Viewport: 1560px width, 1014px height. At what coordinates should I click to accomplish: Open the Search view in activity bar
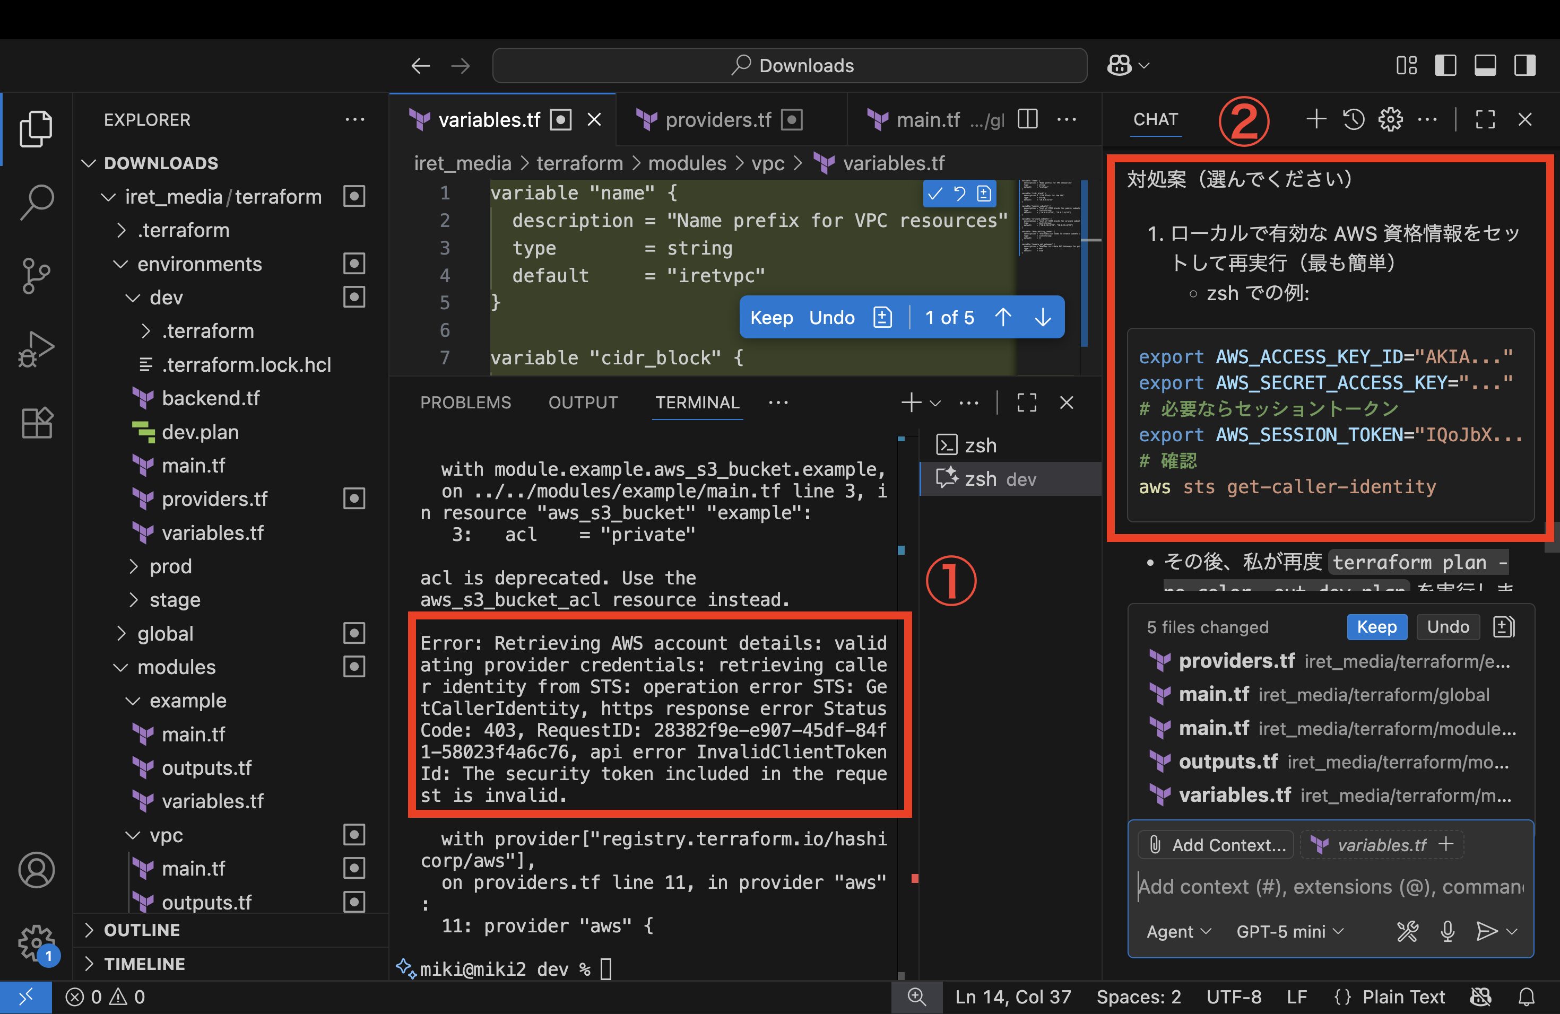pyautogui.click(x=37, y=202)
